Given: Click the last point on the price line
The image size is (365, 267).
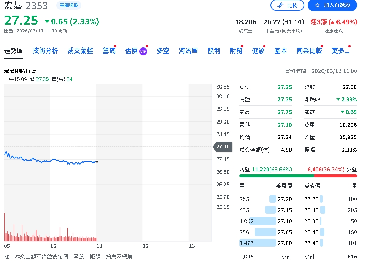Looking at the screenshot, I should [97, 162].
